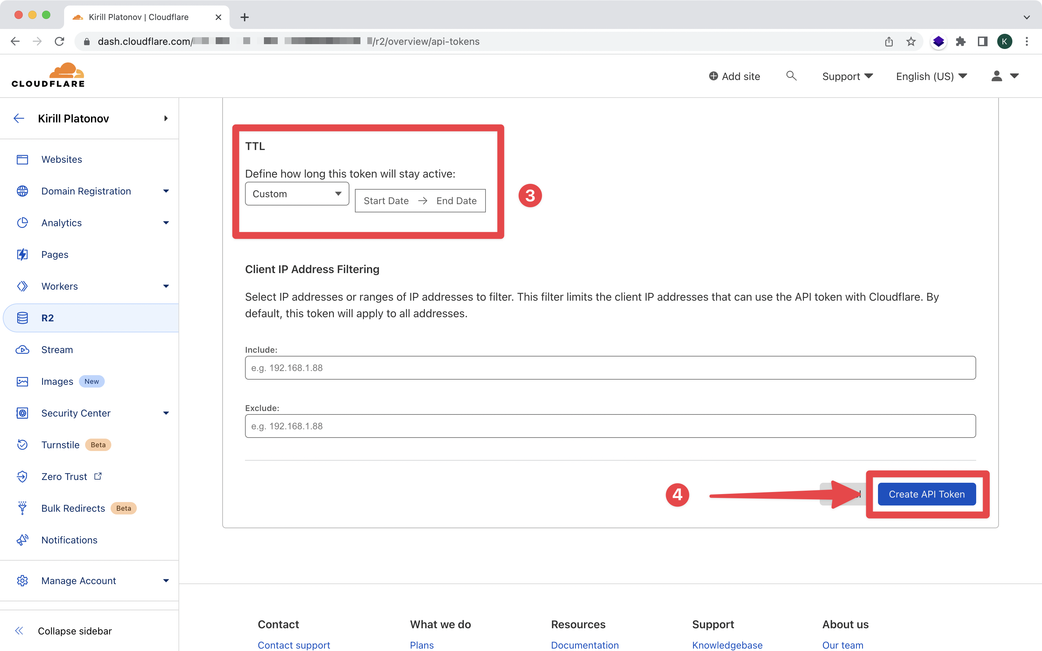
Task: Switch to the Kirill Platonov Cloudflare tab
Action: [x=146, y=17]
